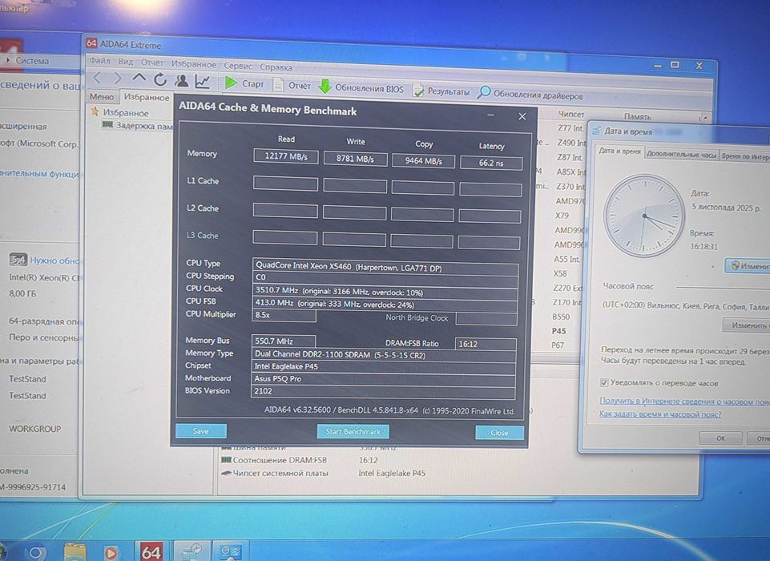This screenshot has height=561, width=770.
Task: Click the Chrome taskbar icon
Action: 36,552
